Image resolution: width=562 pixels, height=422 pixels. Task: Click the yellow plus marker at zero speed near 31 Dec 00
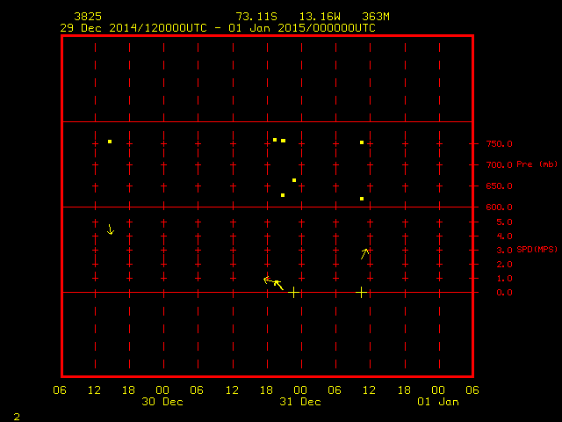coord(293,293)
